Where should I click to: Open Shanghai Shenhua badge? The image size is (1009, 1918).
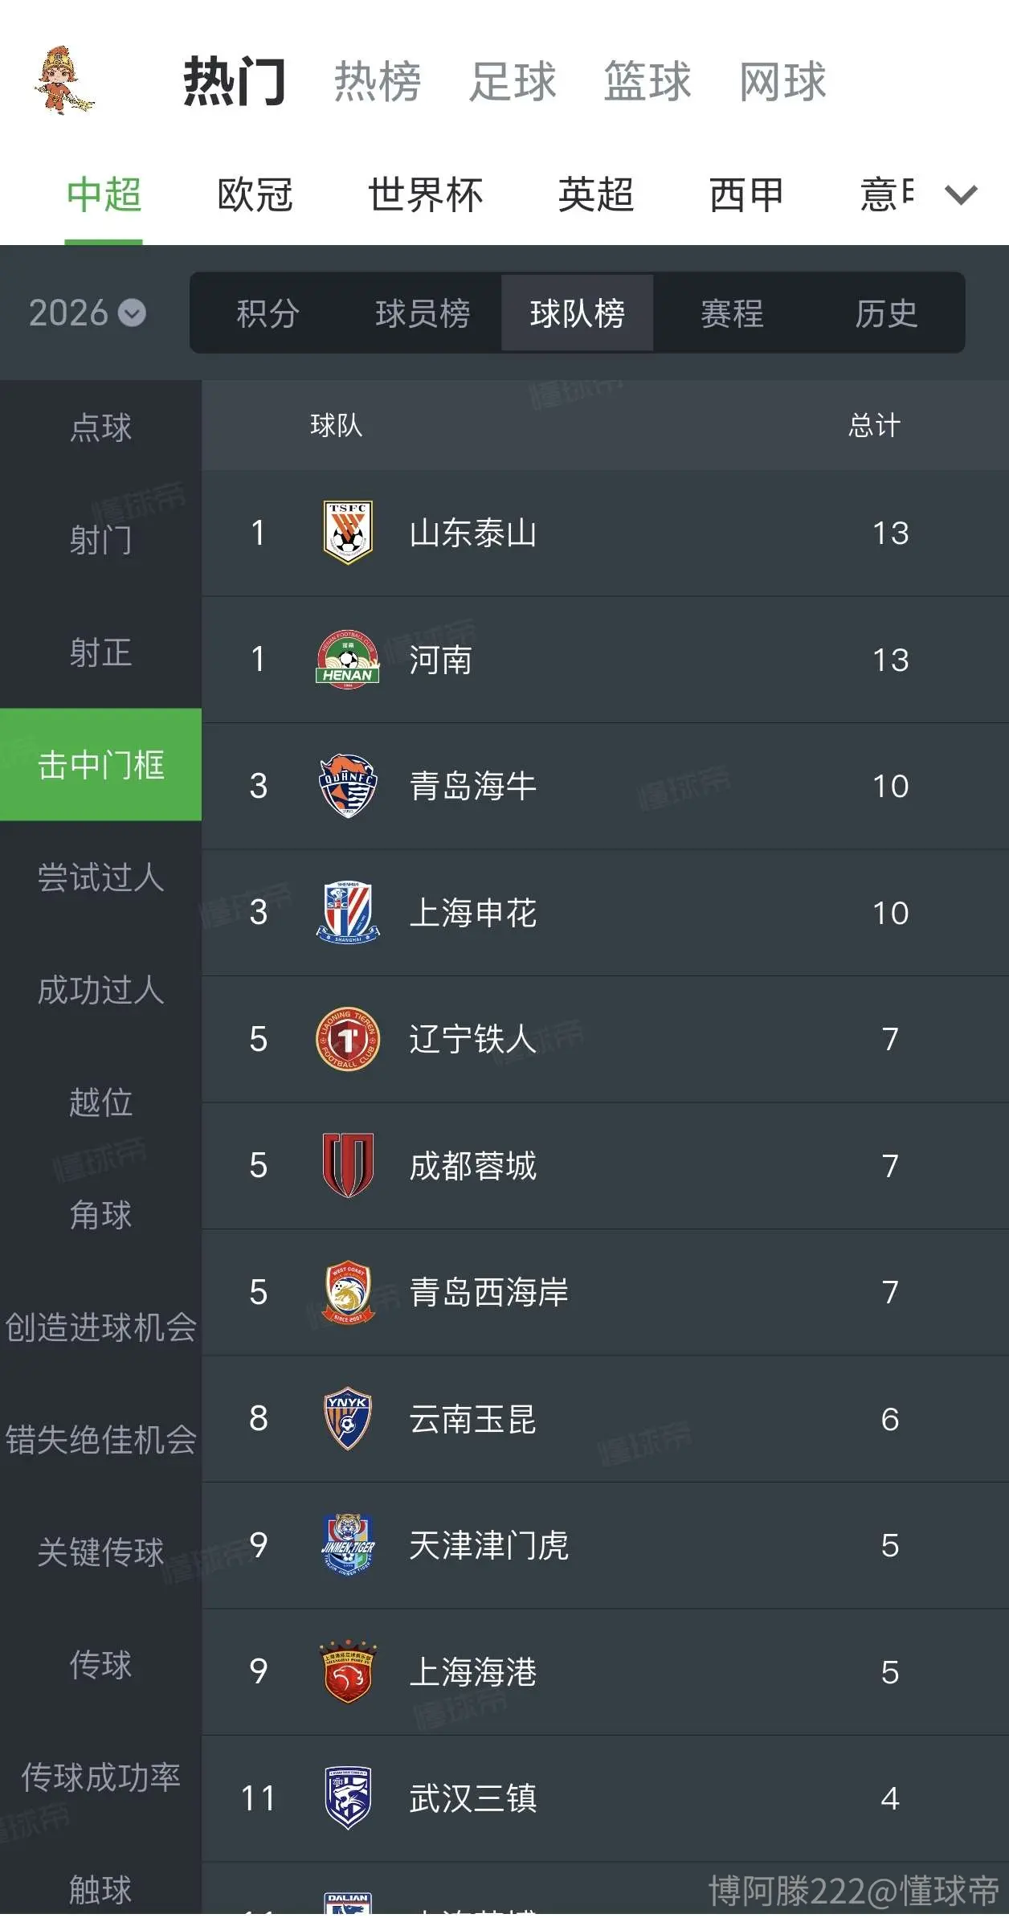347,912
